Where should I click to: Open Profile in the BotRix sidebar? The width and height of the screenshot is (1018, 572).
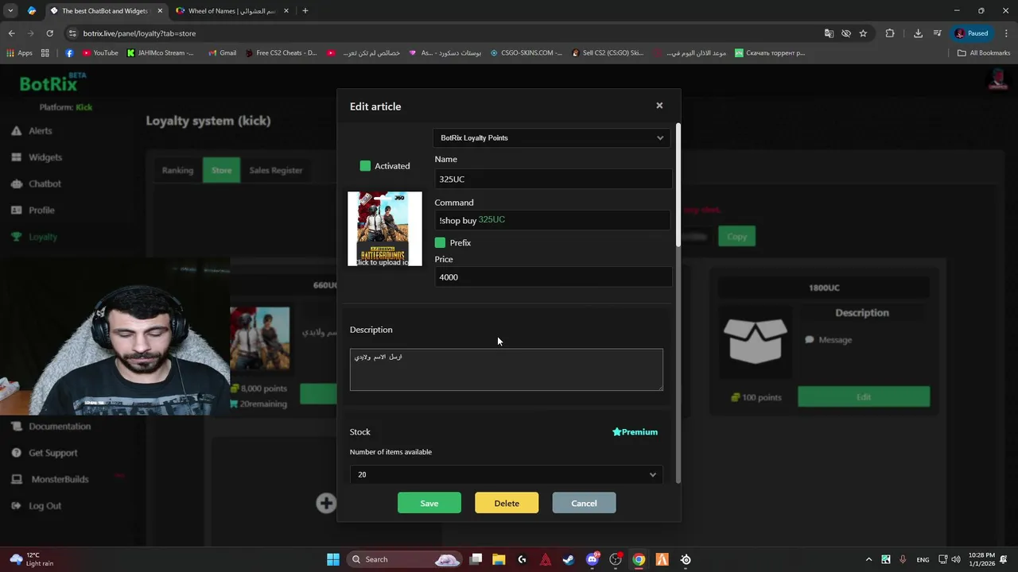coord(41,210)
